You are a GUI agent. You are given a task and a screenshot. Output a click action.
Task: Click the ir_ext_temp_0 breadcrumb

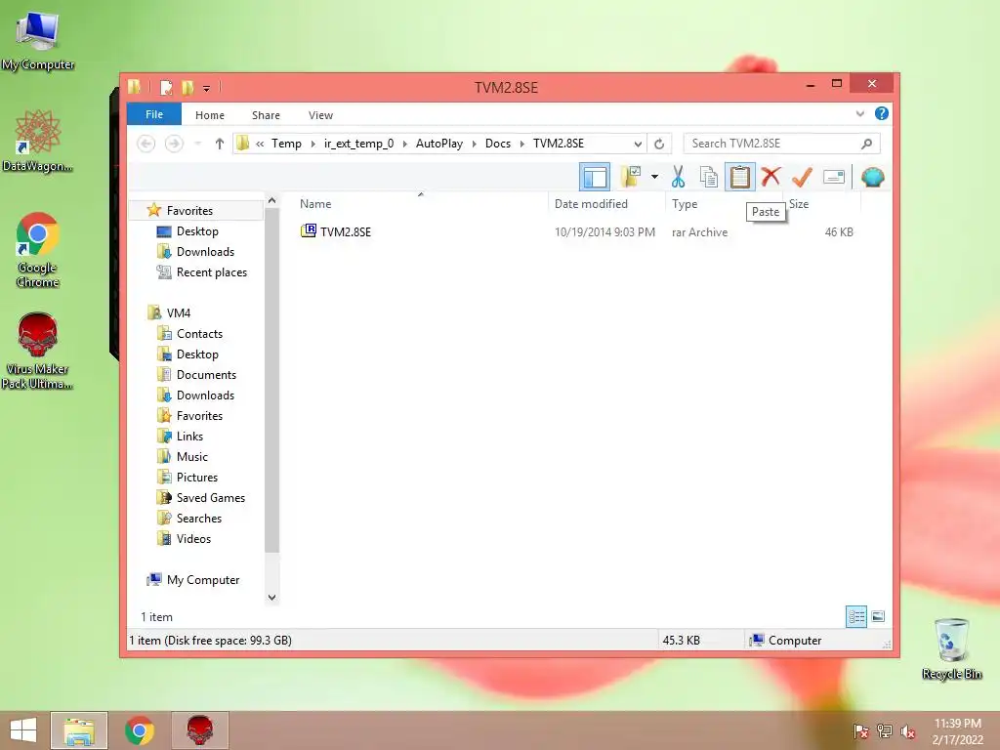[358, 144]
